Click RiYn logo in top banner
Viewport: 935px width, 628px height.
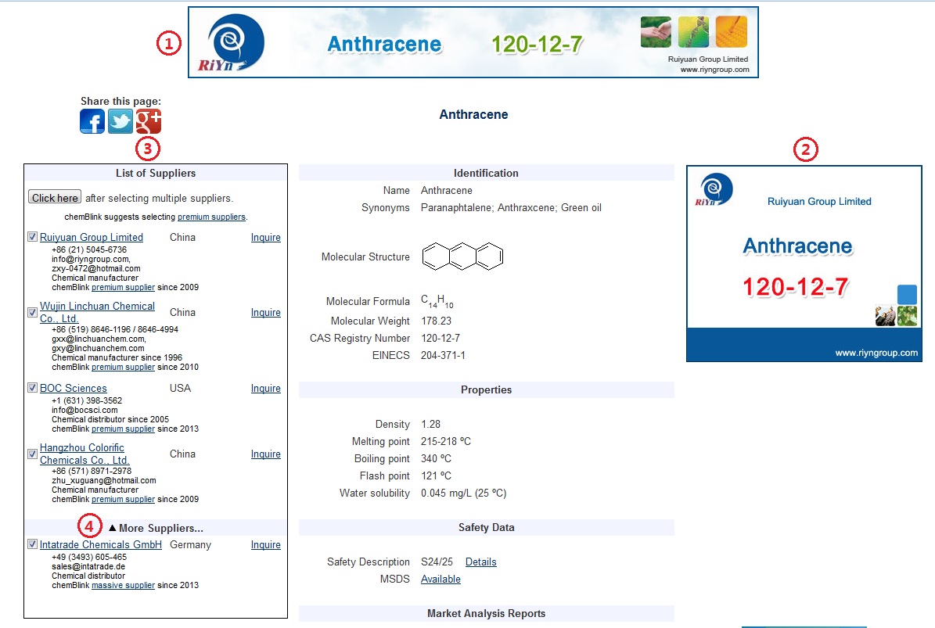pyautogui.click(x=235, y=42)
